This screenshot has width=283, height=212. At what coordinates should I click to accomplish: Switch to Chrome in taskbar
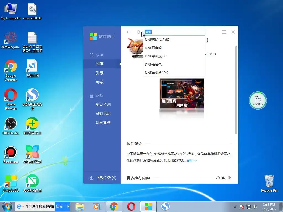click(x=114, y=206)
